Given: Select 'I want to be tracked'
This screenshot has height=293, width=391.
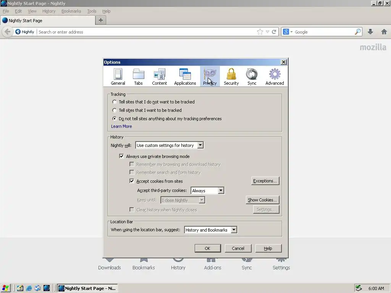Looking at the screenshot, I should (115, 110).
